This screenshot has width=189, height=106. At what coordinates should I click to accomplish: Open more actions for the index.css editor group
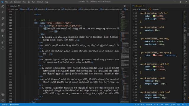click(186, 6)
